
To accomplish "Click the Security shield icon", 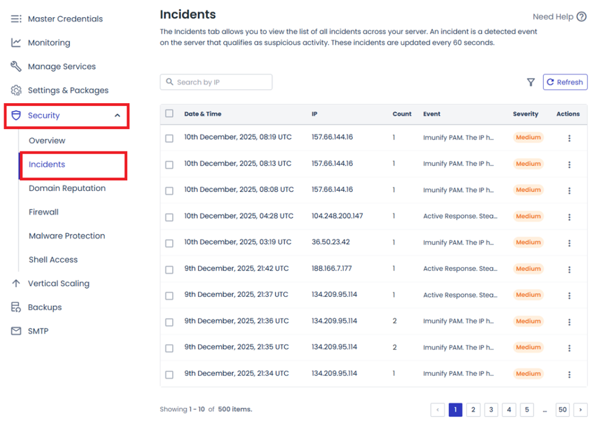I will [x=16, y=115].
